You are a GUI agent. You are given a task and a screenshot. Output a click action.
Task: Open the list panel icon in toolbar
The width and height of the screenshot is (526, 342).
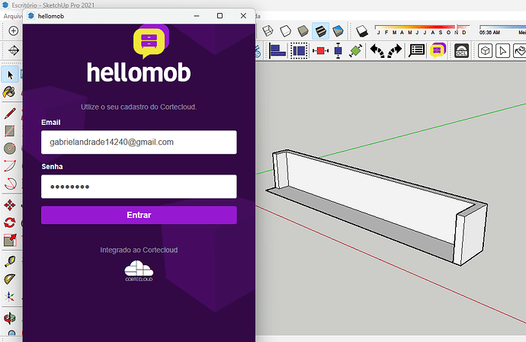point(417,51)
